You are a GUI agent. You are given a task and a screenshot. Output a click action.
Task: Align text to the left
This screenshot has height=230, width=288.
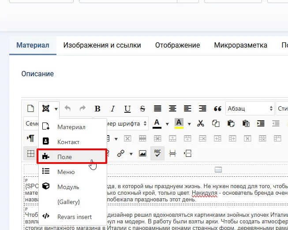point(187,109)
